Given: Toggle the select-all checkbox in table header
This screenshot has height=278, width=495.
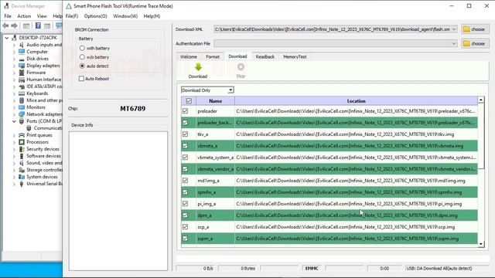Looking at the screenshot, I should 189,101.
